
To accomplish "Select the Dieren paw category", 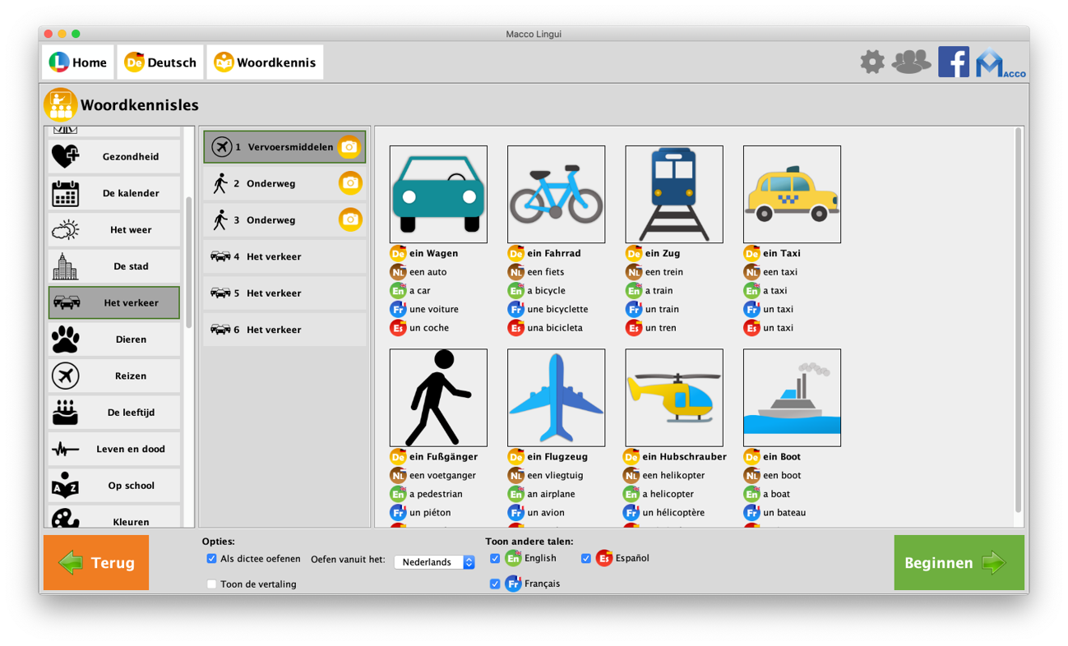I will coord(113,339).
